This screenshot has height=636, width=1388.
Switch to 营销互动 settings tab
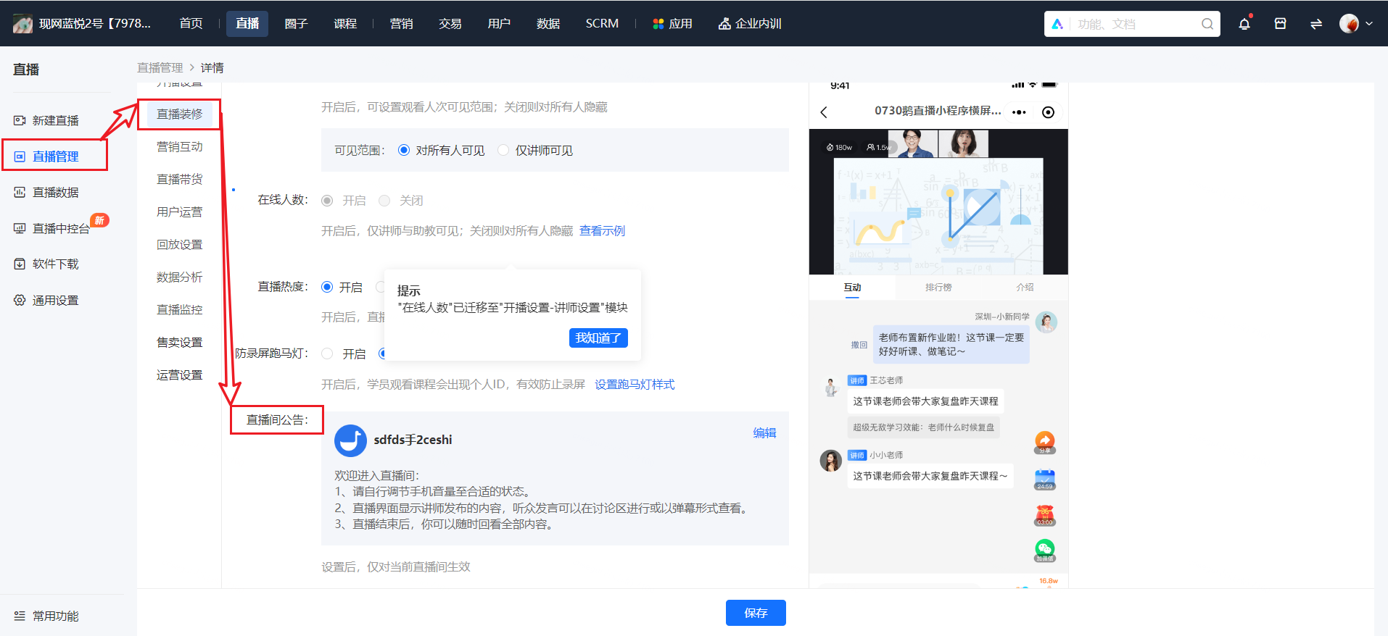click(180, 147)
